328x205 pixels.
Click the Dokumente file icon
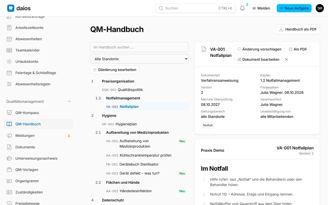tap(9, 147)
